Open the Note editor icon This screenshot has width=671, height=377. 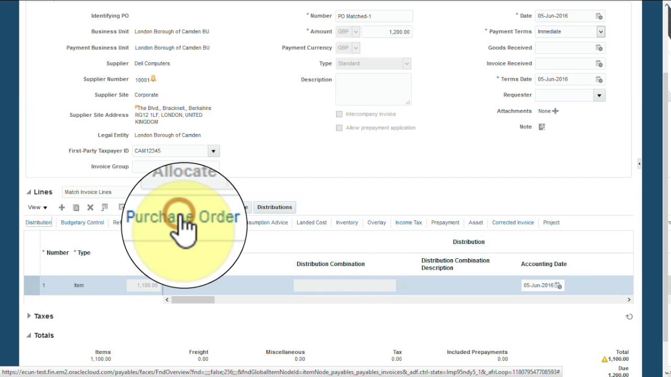(542, 127)
